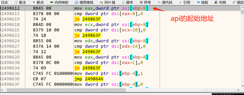244x95 pixels.
Task: Click the horizontal scrollbar thumb
Action: click(66, 90)
